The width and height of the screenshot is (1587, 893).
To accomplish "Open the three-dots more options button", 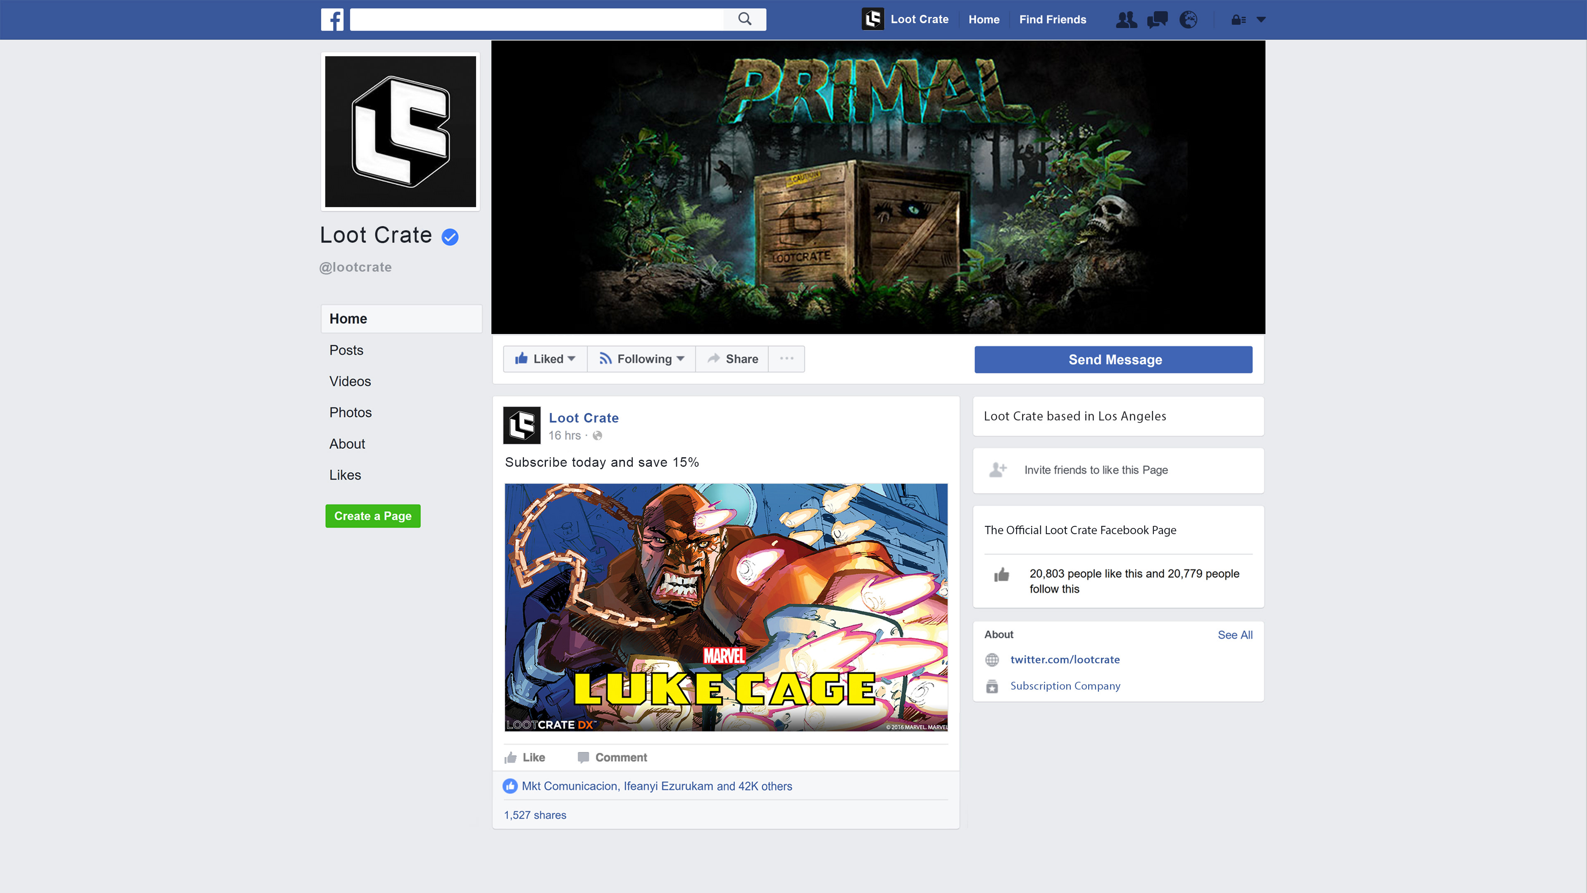I will (786, 359).
